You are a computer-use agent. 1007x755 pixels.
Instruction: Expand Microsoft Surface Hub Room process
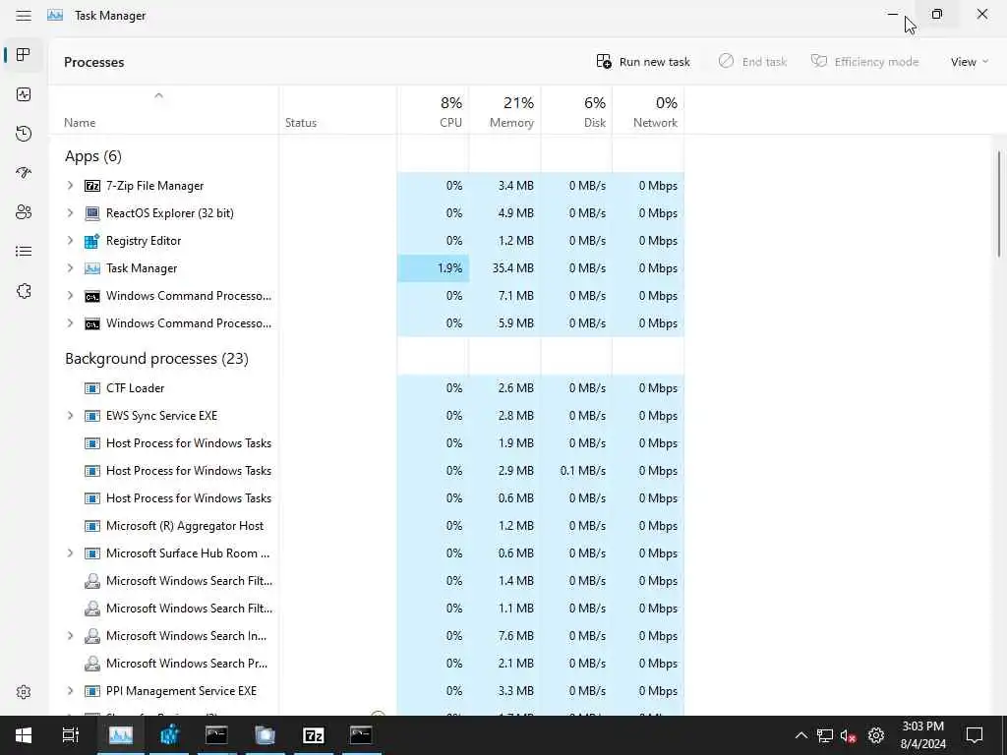point(71,553)
